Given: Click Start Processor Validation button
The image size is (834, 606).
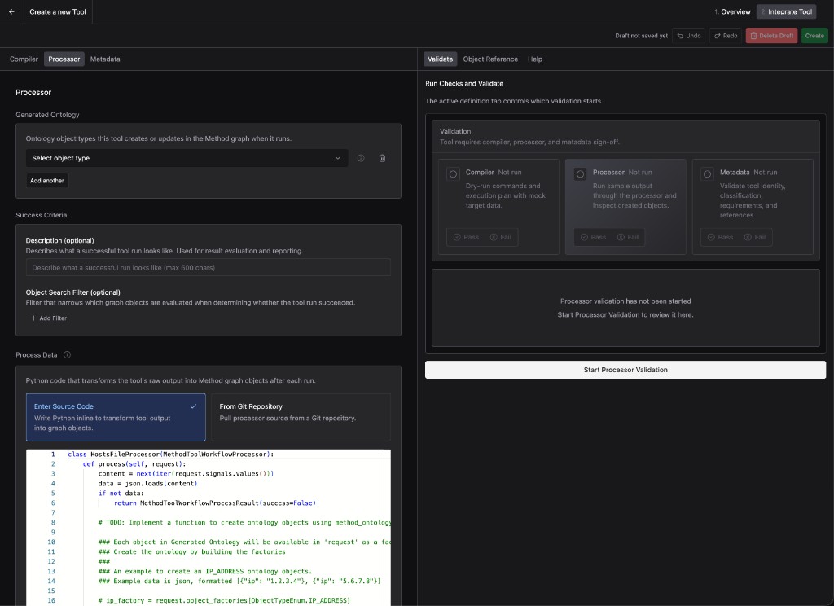Looking at the screenshot, I should point(625,370).
